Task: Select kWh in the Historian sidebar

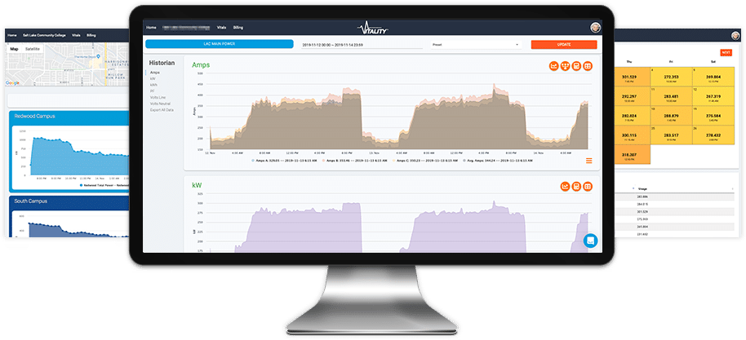Action: tap(154, 86)
